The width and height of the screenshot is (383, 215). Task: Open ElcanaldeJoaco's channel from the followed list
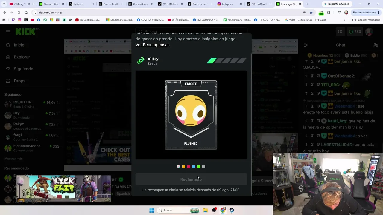pyautogui.click(x=32, y=148)
